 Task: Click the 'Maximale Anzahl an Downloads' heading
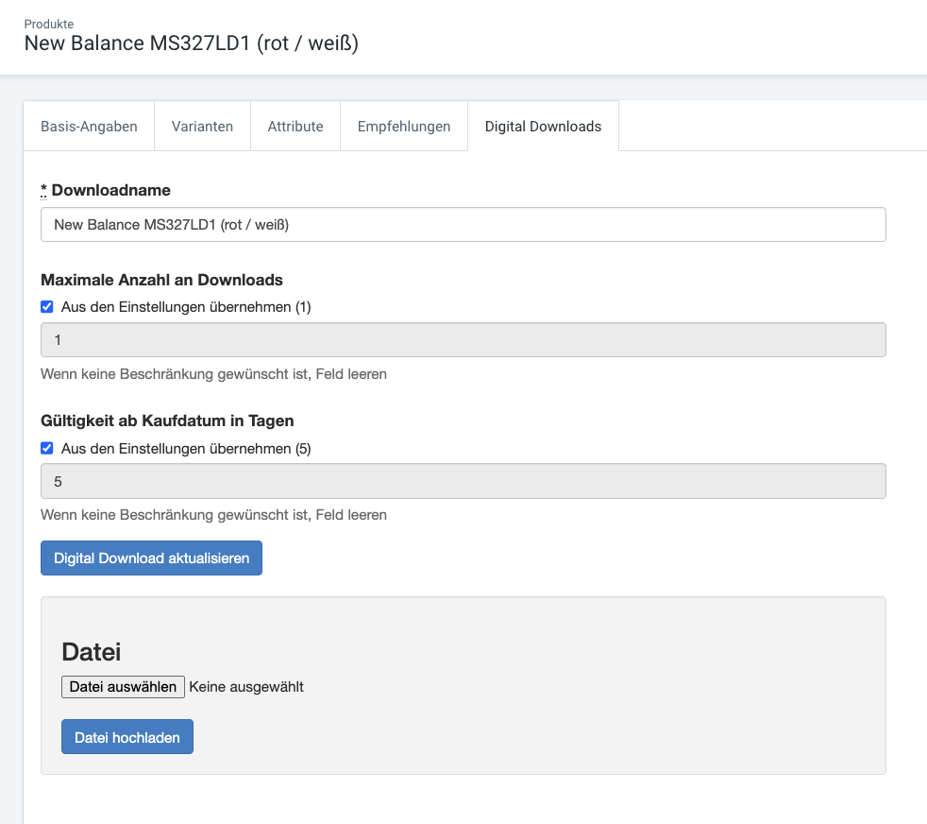pyautogui.click(x=161, y=280)
